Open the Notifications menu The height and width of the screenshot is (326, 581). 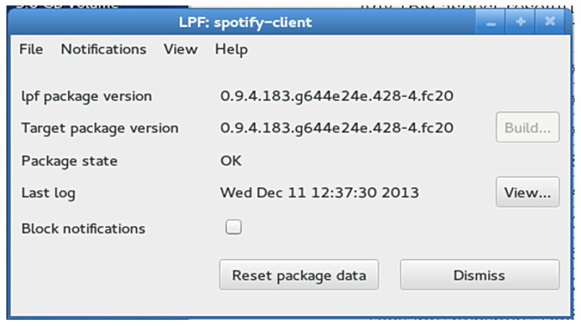coord(104,49)
